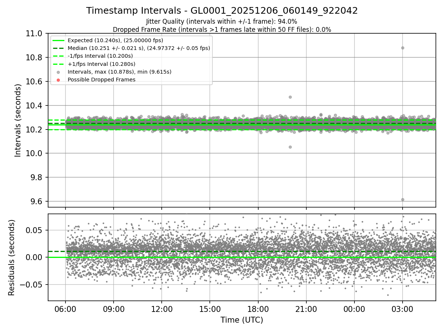Click the -1/fps Interval (10.200s) legend entry

coord(100,56)
